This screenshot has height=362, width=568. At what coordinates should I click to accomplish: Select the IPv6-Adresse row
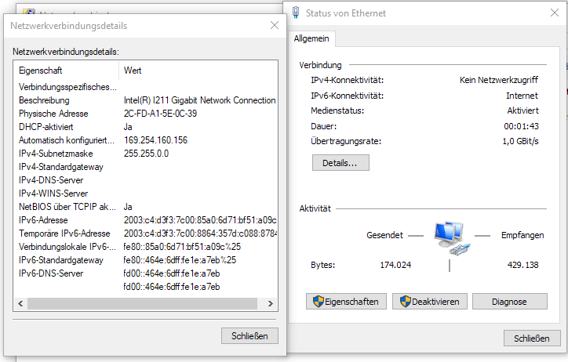coord(146,220)
